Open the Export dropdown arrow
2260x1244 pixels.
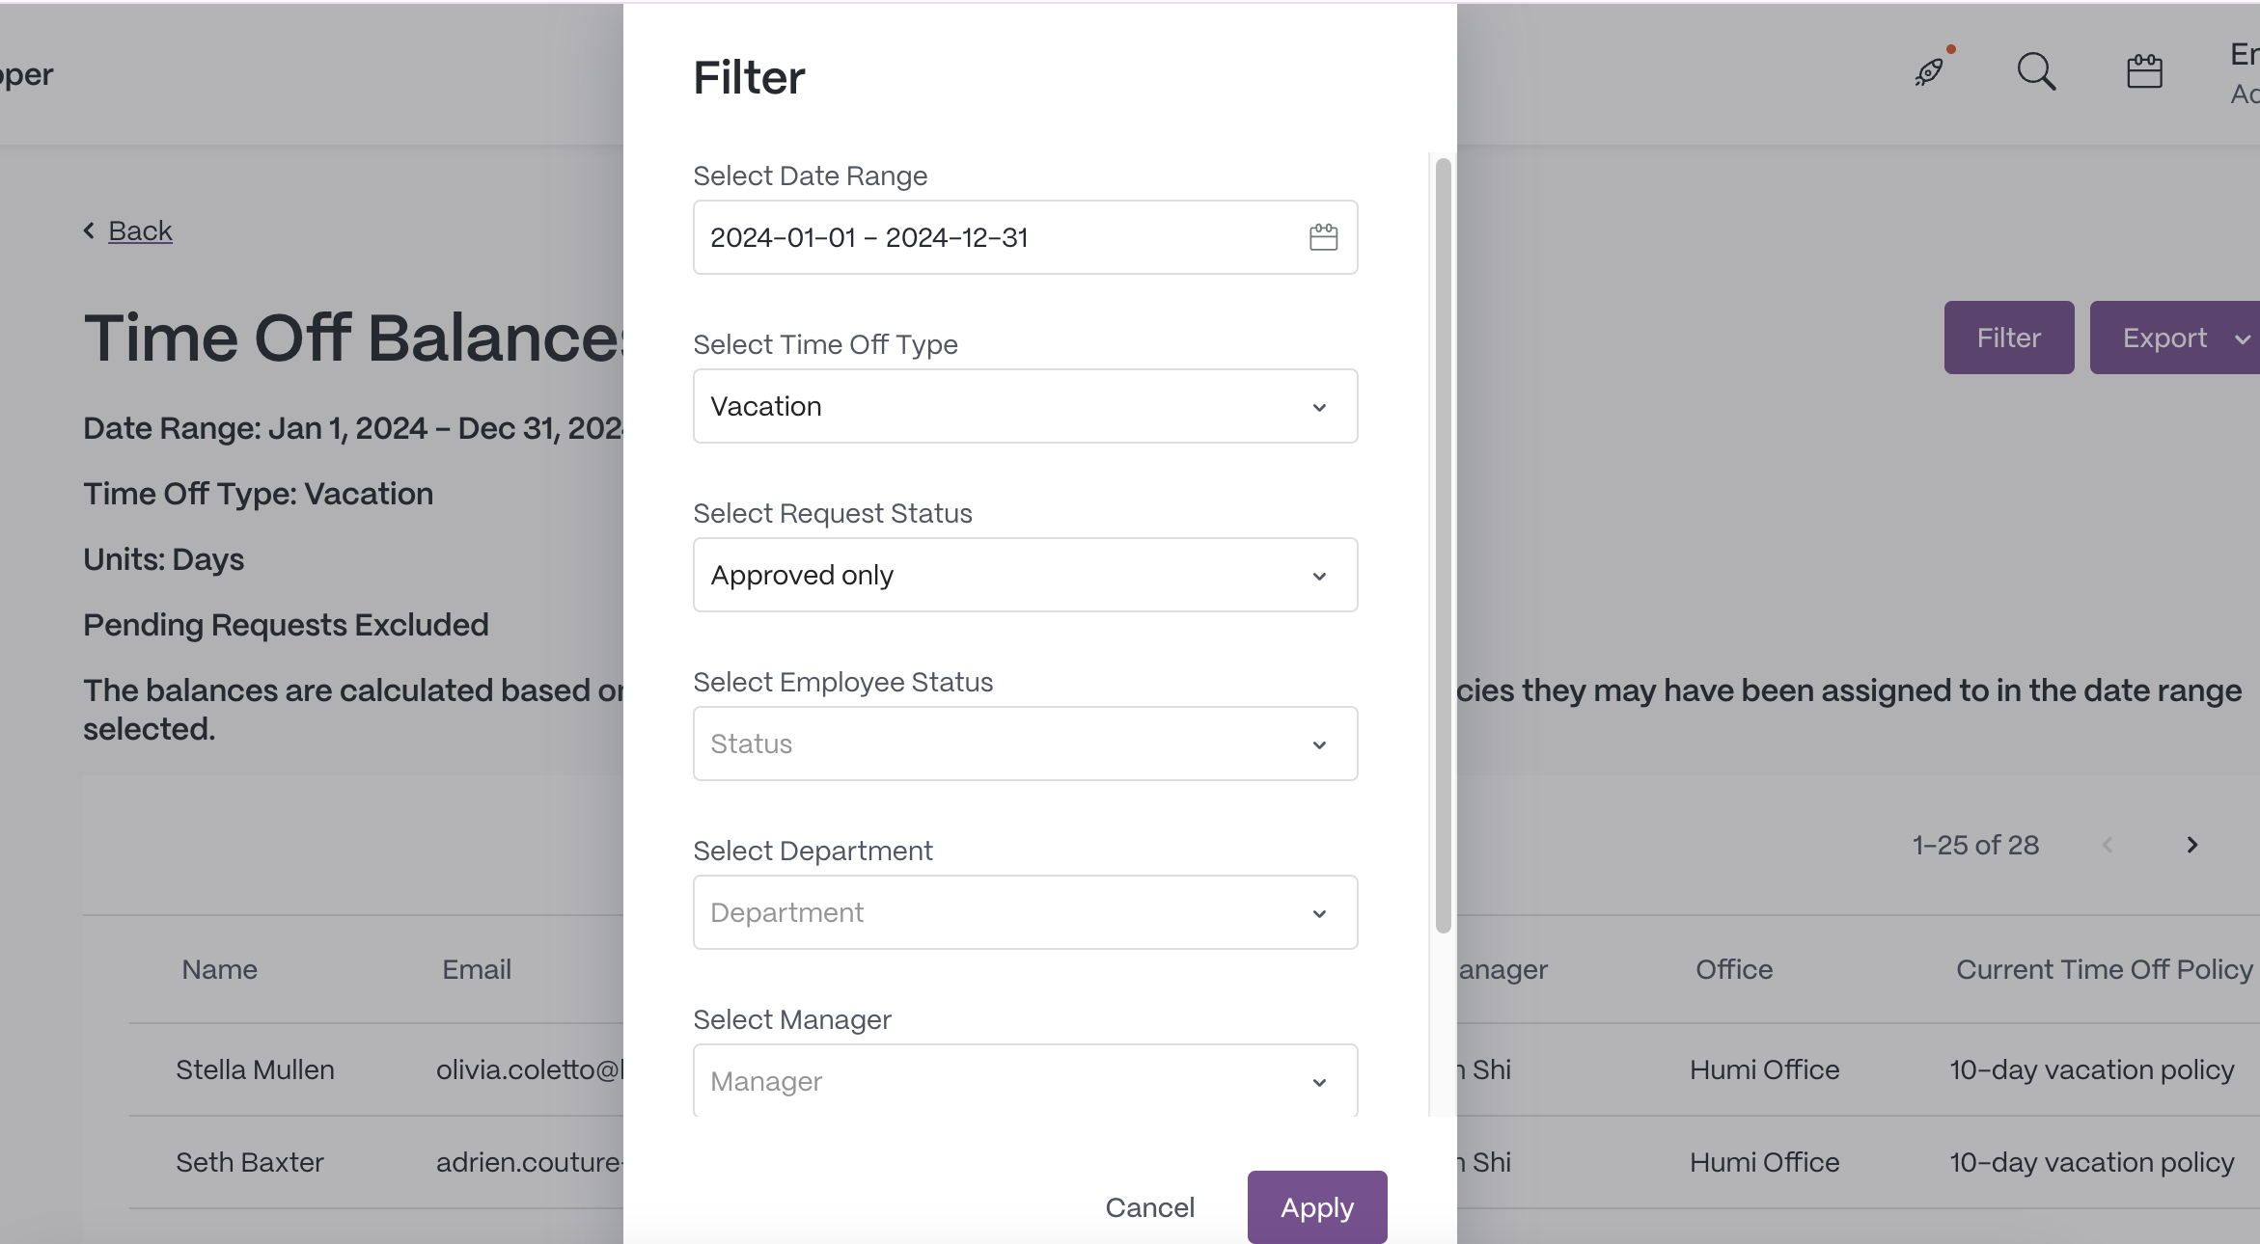point(2242,338)
